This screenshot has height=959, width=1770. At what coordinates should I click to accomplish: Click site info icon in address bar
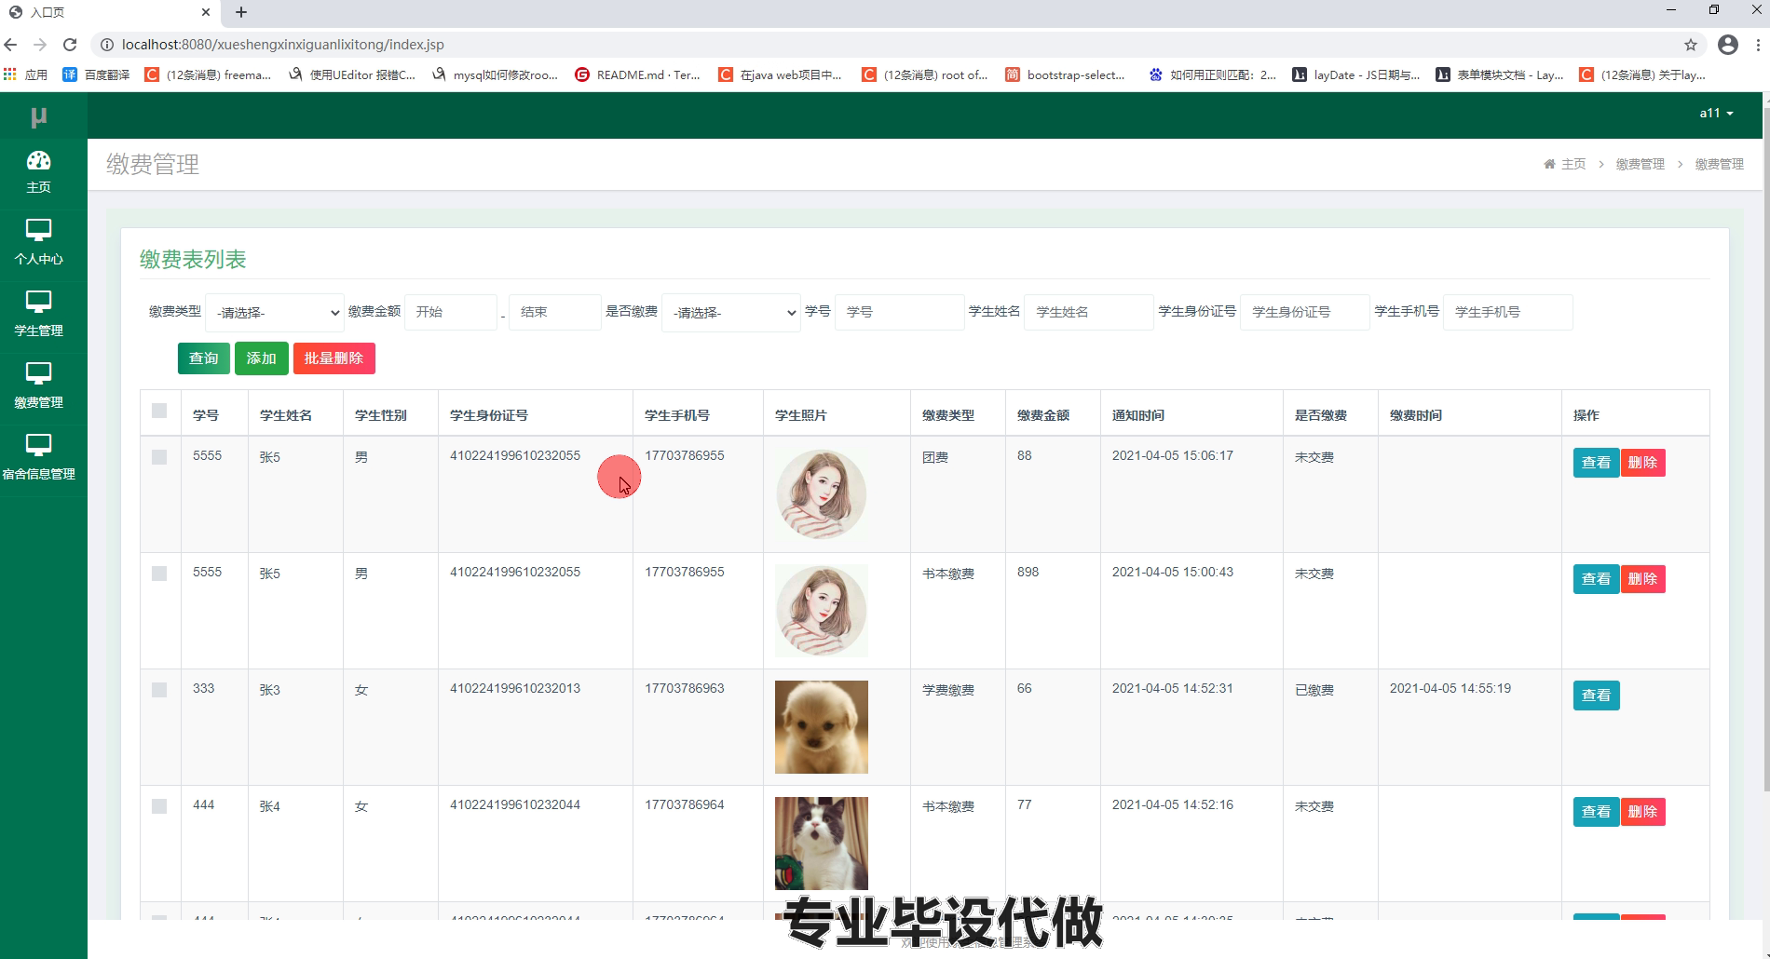click(x=106, y=45)
